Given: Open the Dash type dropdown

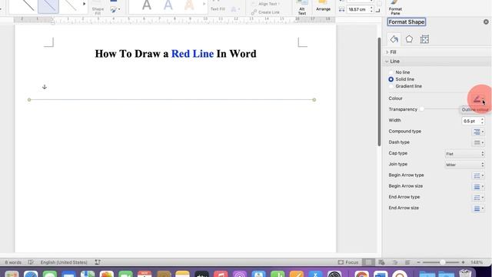Looking at the screenshot, I should 478,142.
